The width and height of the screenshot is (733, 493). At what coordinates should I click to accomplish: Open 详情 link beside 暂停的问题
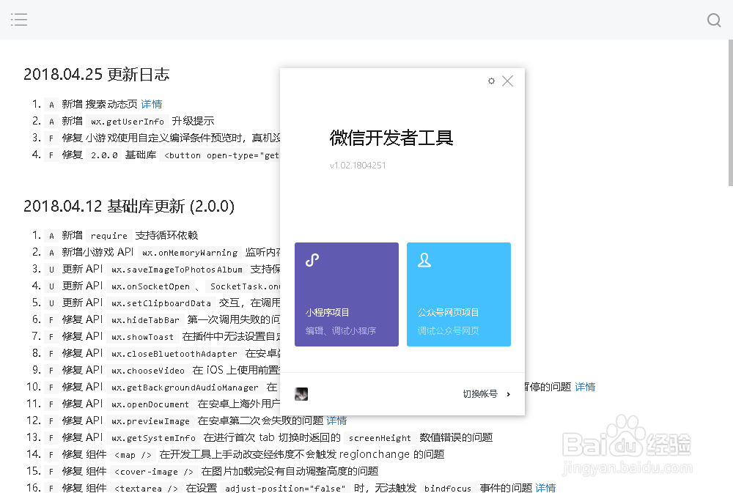click(585, 387)
